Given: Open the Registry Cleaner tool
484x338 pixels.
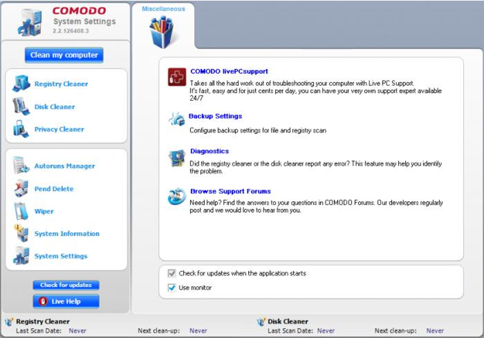Looking at the screenshot, I should pyautogui.click(x=61, y=84).
